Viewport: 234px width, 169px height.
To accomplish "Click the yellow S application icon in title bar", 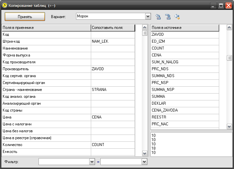I will 5,5.
